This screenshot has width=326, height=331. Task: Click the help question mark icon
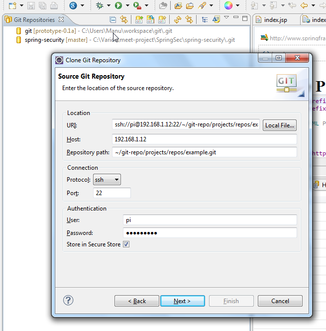(x=68, y=300)
